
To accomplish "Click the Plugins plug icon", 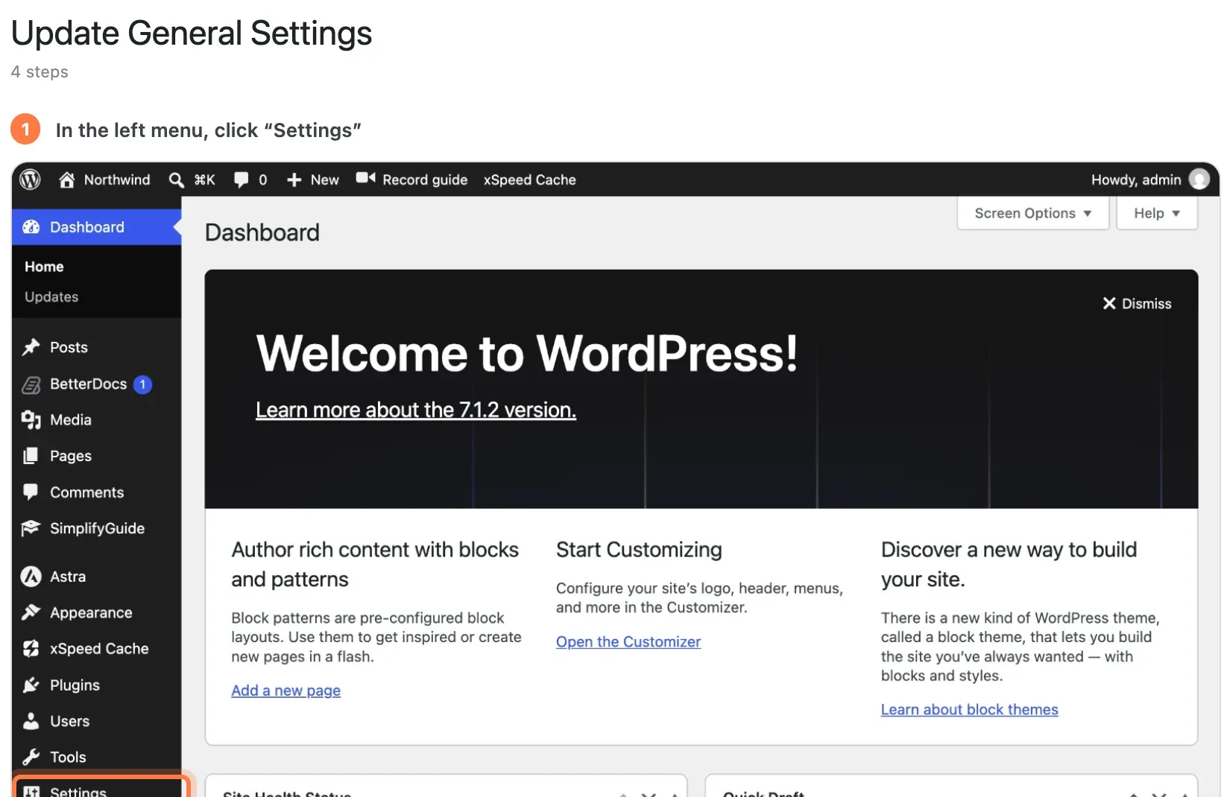I will click(x=31, y=685).
